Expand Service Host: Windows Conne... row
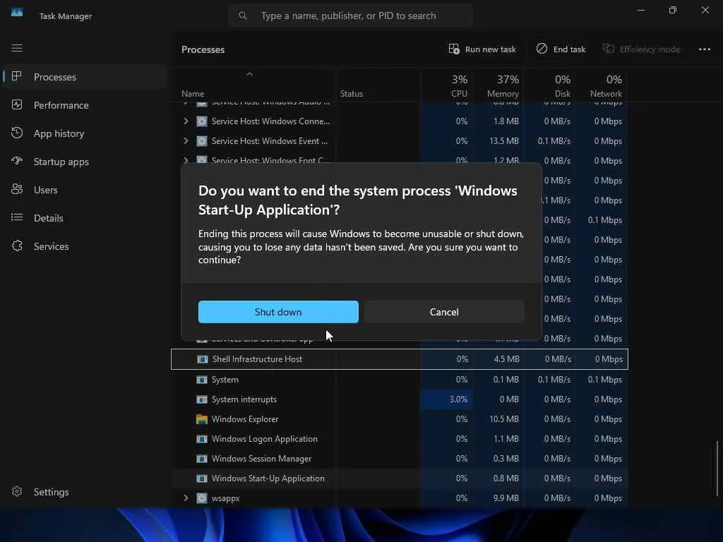 click(186, 121)
